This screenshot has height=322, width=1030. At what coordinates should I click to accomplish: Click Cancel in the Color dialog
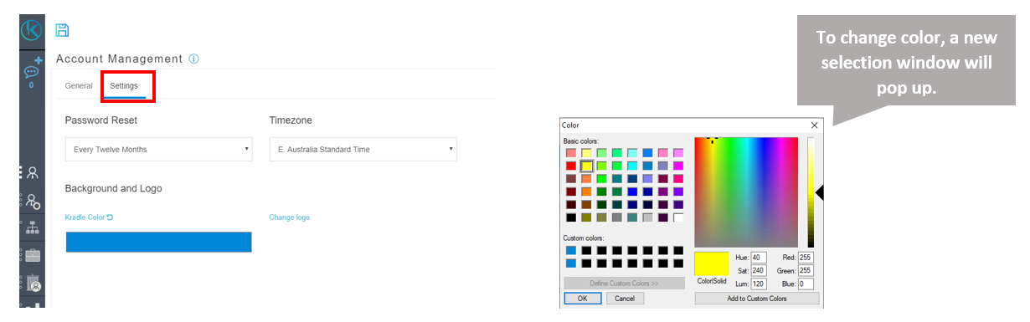624,298
